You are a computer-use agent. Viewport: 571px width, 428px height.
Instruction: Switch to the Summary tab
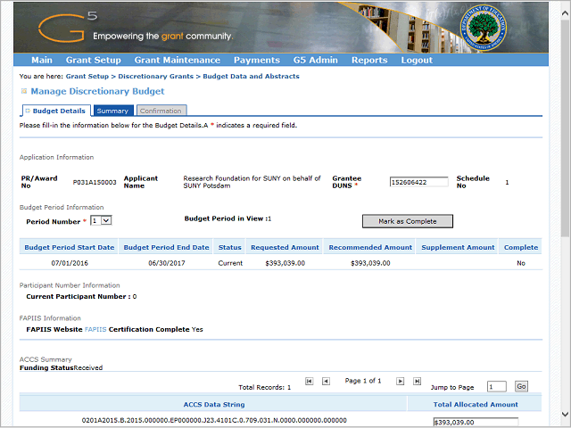tap(113, 111)
